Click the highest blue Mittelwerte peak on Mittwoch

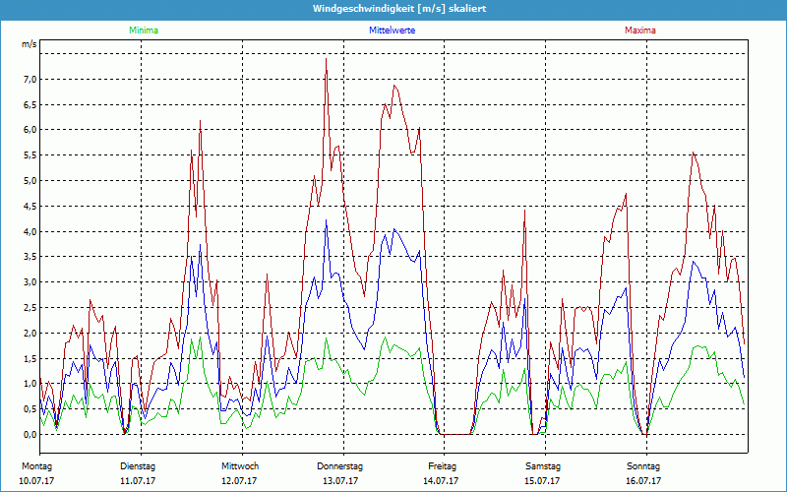coord(327,220)
